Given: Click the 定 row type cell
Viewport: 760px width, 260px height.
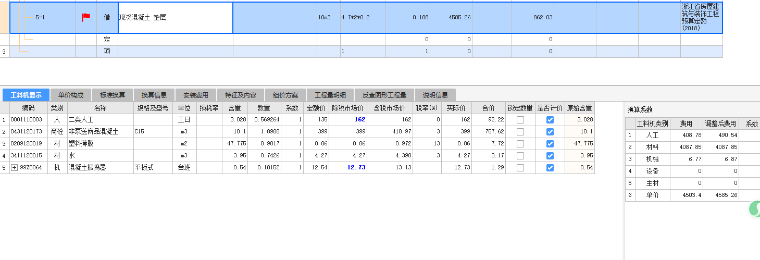Looking at the screenshot, I should click(x=107, y=40).
